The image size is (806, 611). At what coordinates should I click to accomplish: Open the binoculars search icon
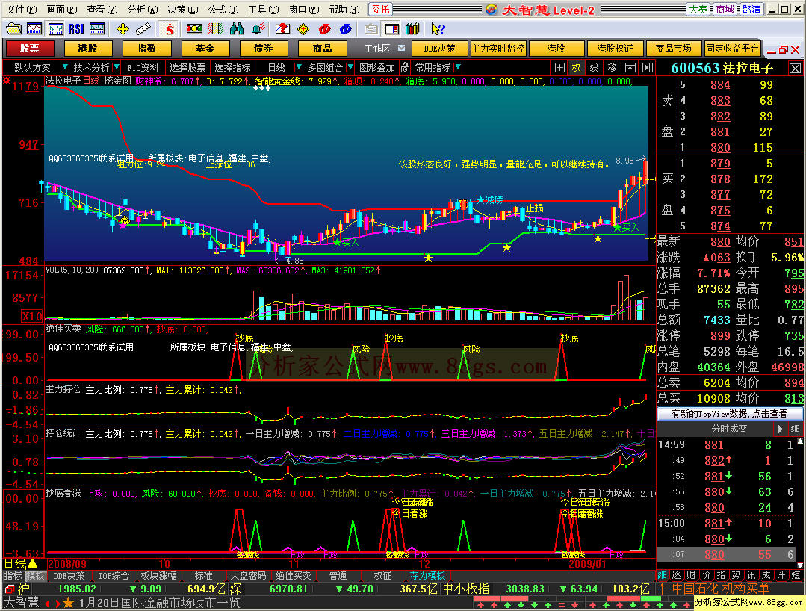tap(237, 29)
